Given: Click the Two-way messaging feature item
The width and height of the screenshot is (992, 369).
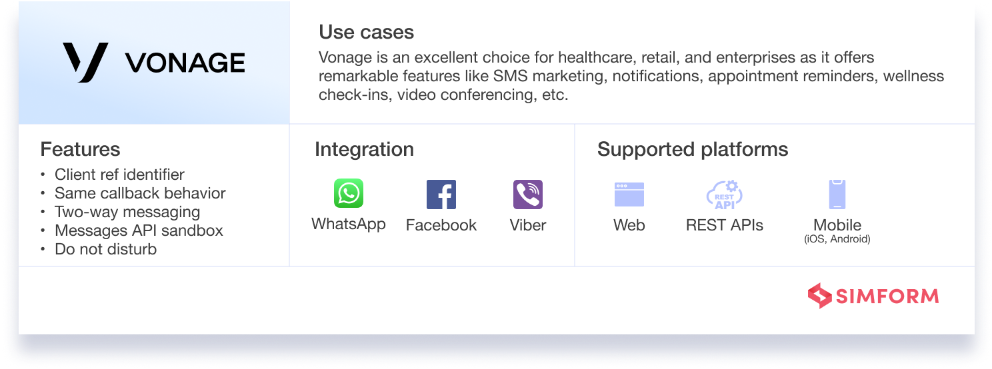Looking at the screenshot, I should tap(127, 212).
